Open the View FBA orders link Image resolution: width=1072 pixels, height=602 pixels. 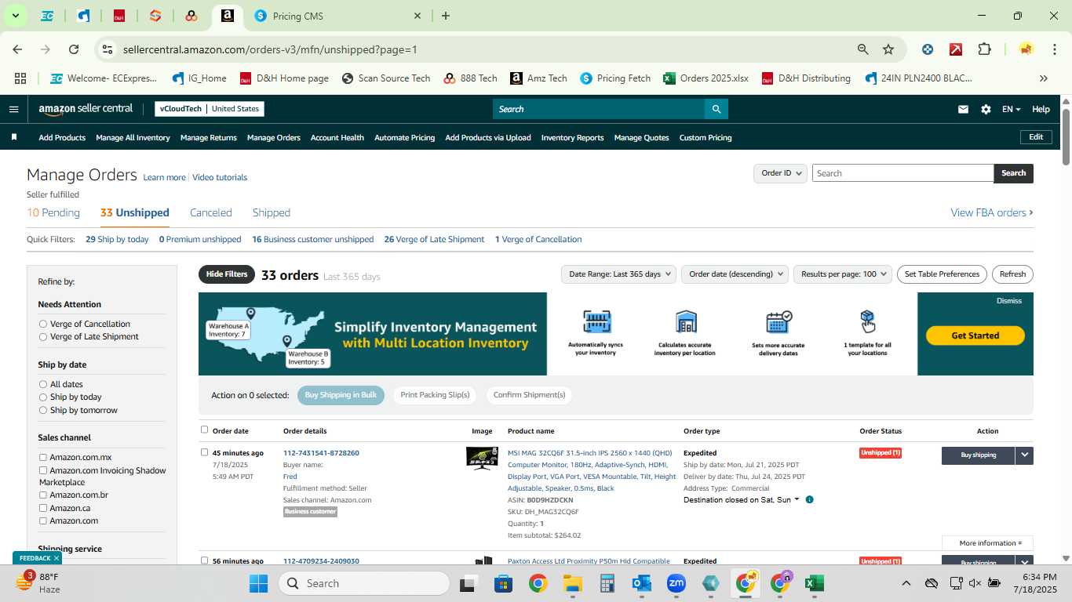click(992, 212)
